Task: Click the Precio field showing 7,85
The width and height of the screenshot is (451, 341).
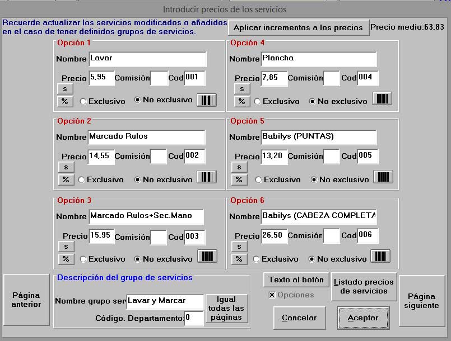Action: [x=274, y=79]
